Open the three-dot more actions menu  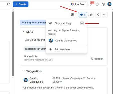point(105,15)
